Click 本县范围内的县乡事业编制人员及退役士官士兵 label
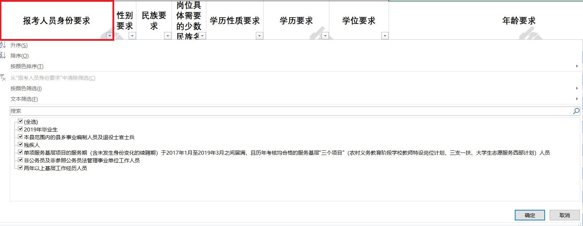583x226 pixels. click(79, 137)
